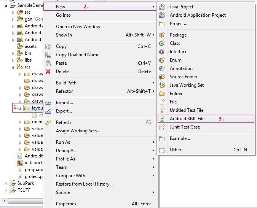Image resolution: width=257 pixels, height=208 pixels.
Task: Collapse the res folder node
Action: click(x=13, y=67)
